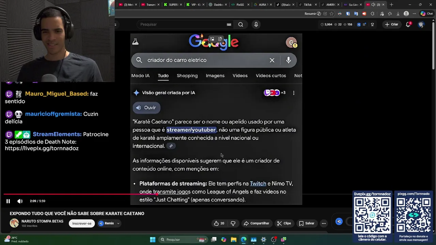Open the on-screen keyboard icon in search
Viewport: 436px width, 245px height.
point(229,24)
